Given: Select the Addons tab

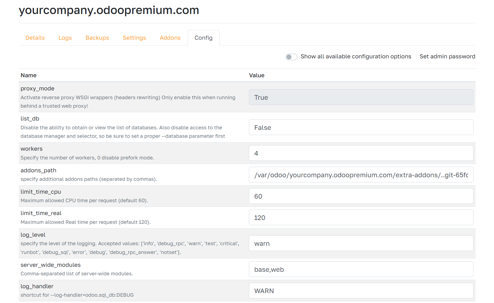Looking at the screenshot, I should pyautogui.click(x=170, y=38).
